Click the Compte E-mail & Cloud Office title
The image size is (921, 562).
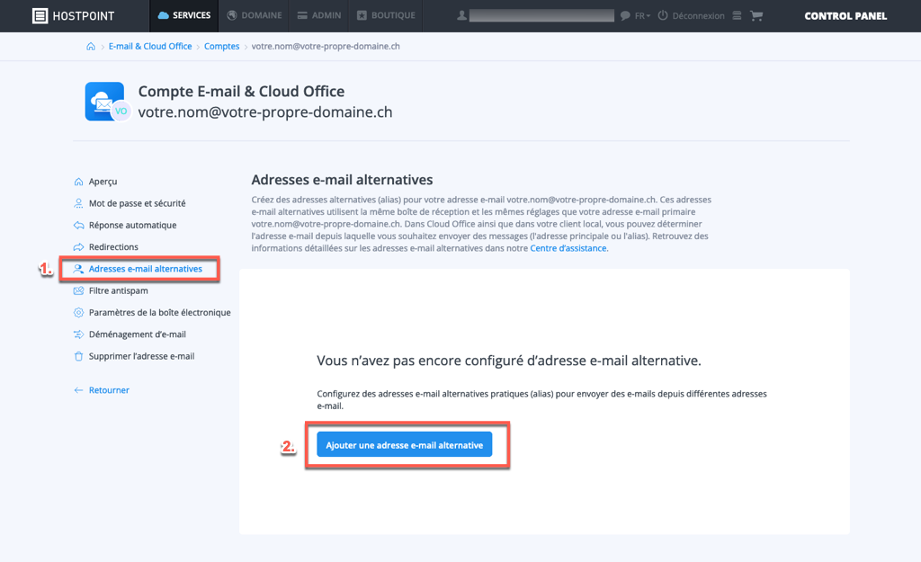click(x=241, y=92)
